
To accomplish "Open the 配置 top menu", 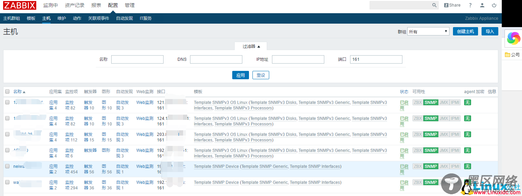I will [x=113, y=5].
